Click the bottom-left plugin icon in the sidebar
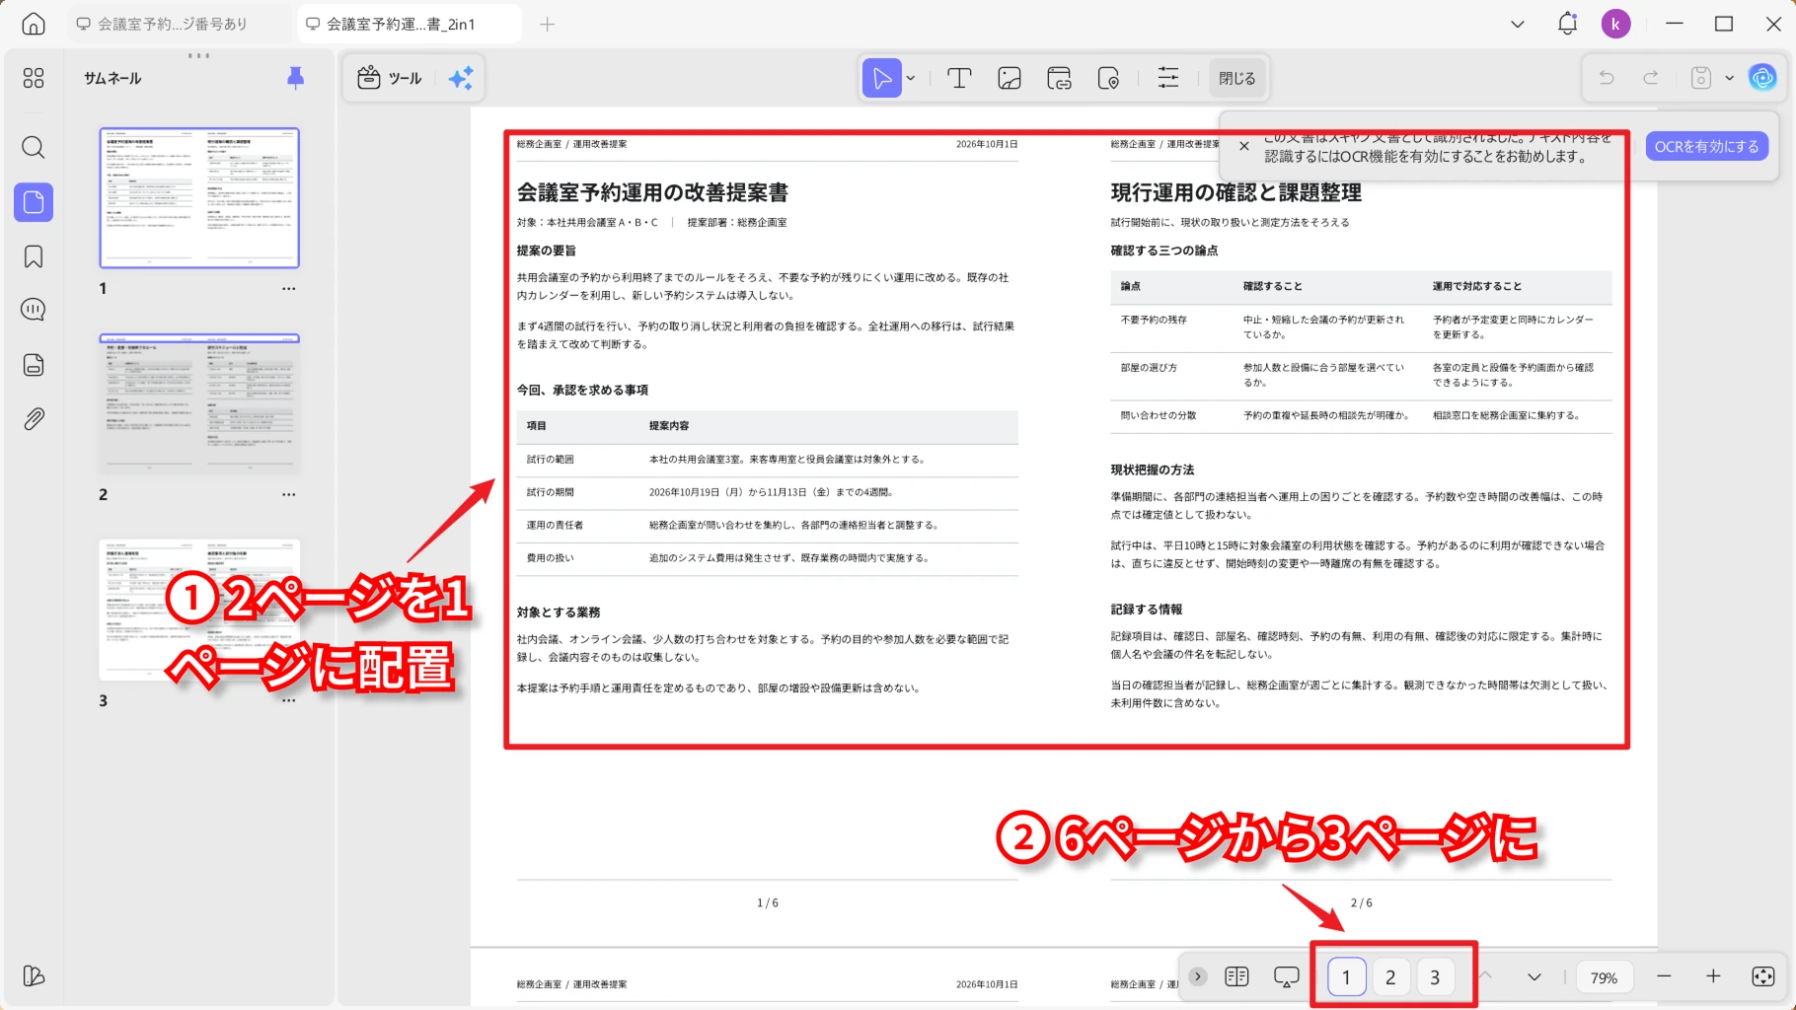 point(34,976)
